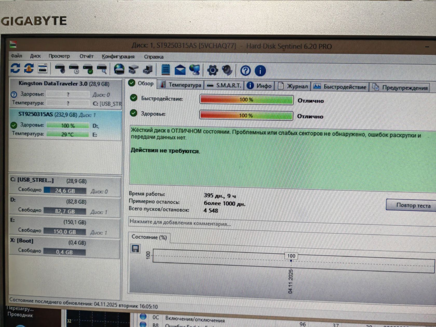Click the disk list panel toolbar icon
The width and height of the screenshot is (436, 327).
click(x=43, y=69)
